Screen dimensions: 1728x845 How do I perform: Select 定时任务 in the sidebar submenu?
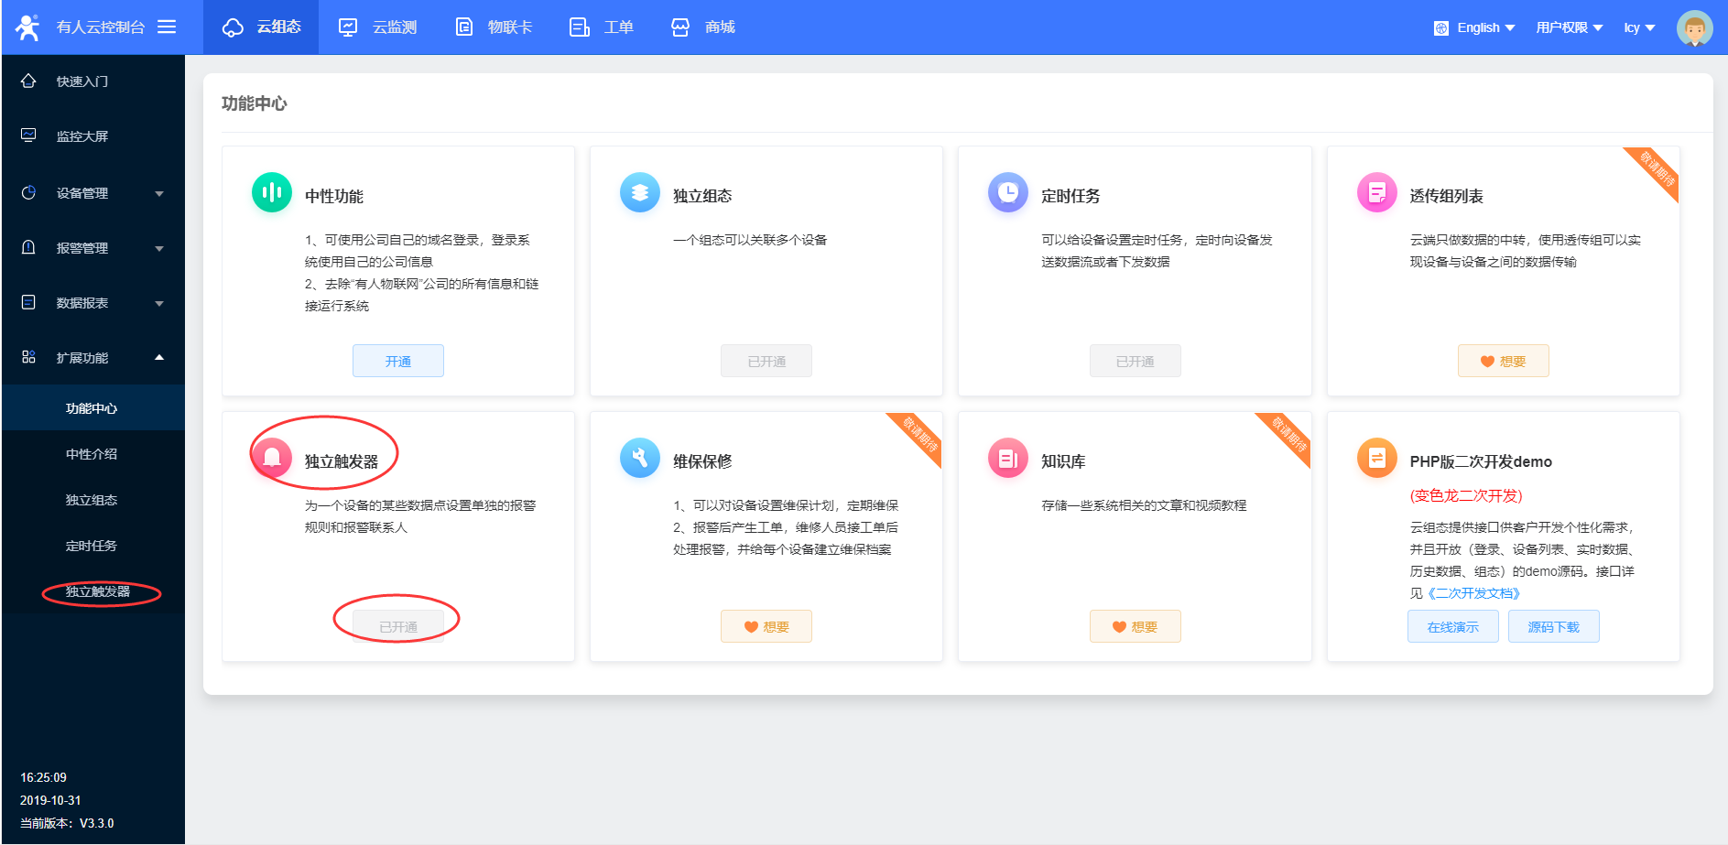tap(93, 546)
